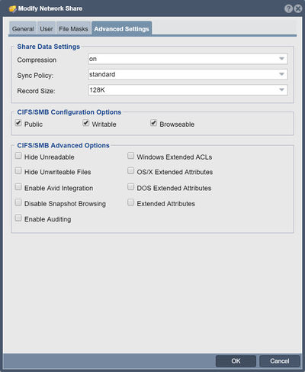Click the Compression field showing on
305x372 pixels.
pos(188,59)
